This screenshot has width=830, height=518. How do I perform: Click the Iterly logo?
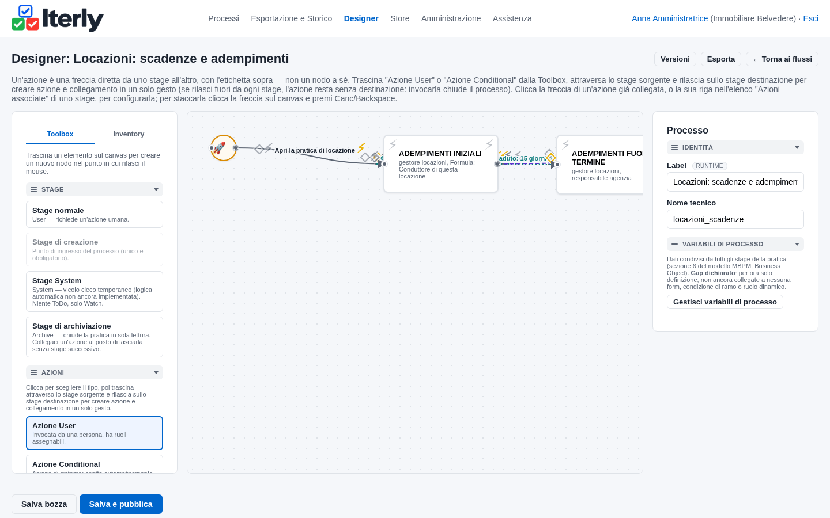coord(58,18)
